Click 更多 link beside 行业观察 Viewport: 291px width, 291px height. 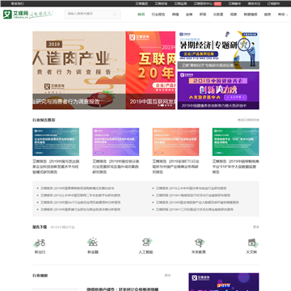(167, 276)
